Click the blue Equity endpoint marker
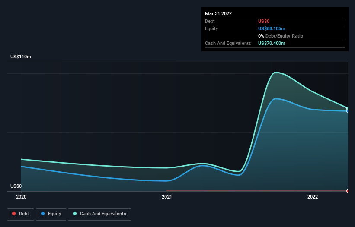 (348, 111)
